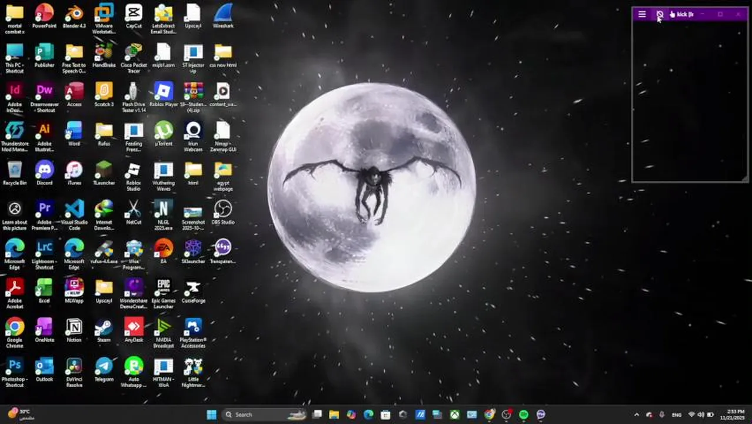
Task: Open the Adobe Illustrator desktop icon
Action: (44, 137)
